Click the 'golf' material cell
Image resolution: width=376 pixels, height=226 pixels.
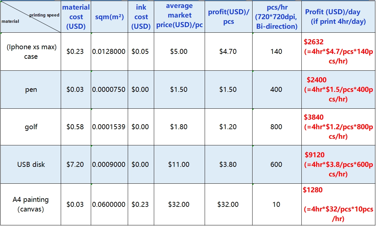[31, 127]
